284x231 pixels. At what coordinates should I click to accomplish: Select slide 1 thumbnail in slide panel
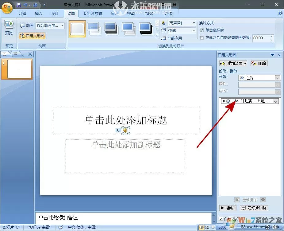point(19,69)
